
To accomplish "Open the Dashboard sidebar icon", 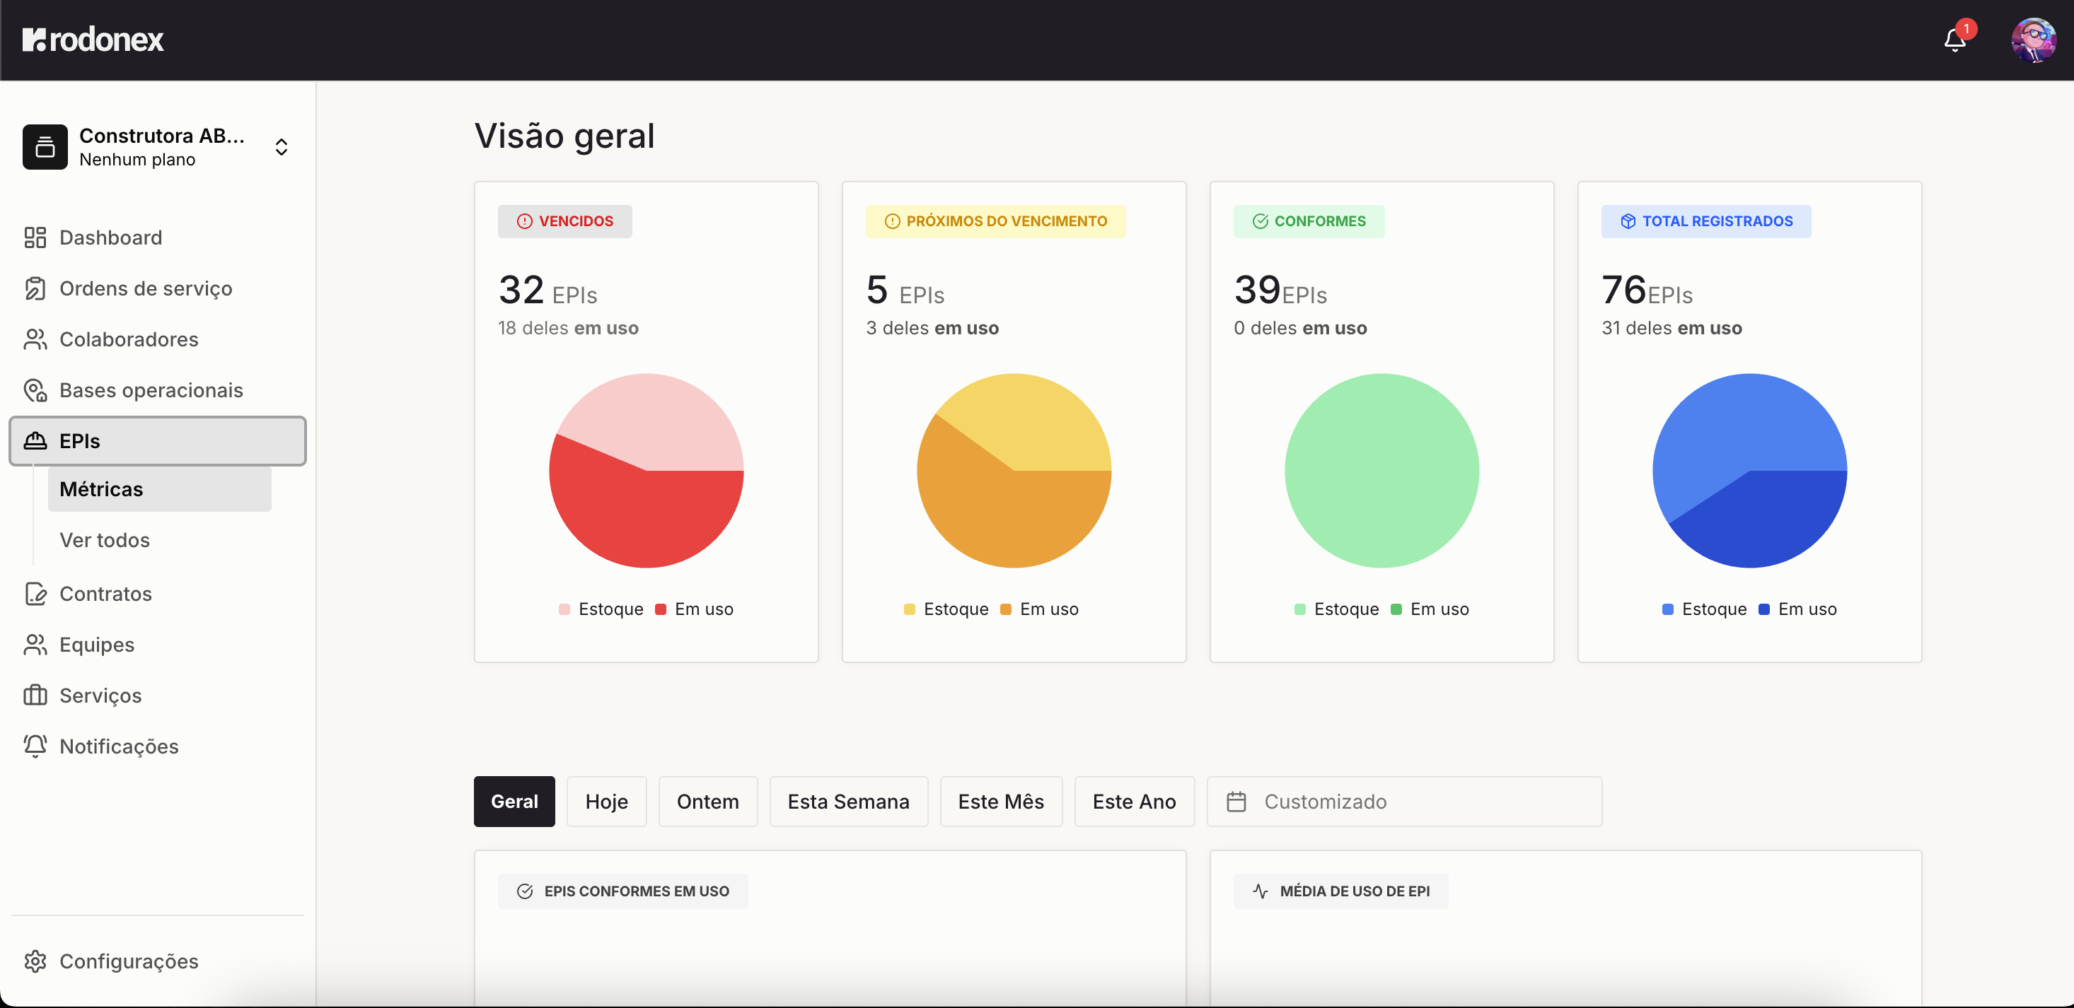I will pyautogui.click(x=34, y=238).
